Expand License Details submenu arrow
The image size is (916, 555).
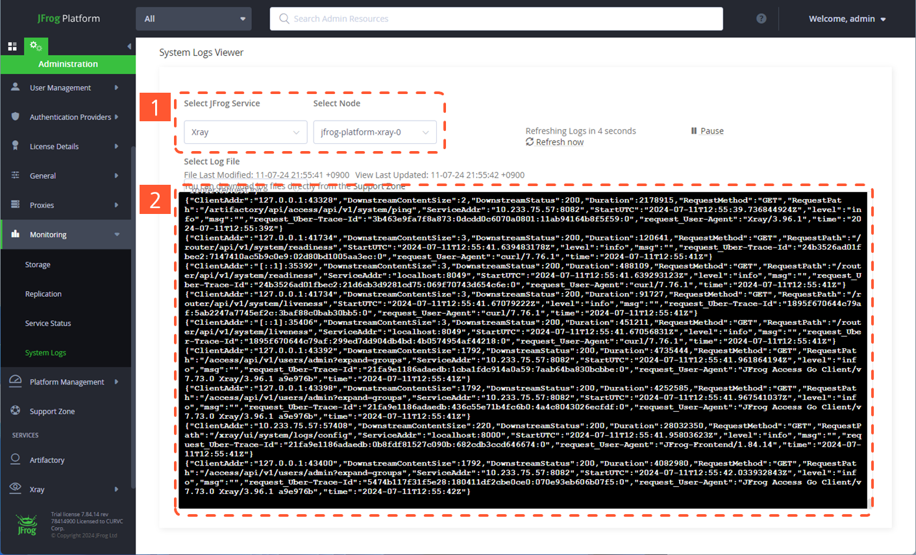coord(117,146)
